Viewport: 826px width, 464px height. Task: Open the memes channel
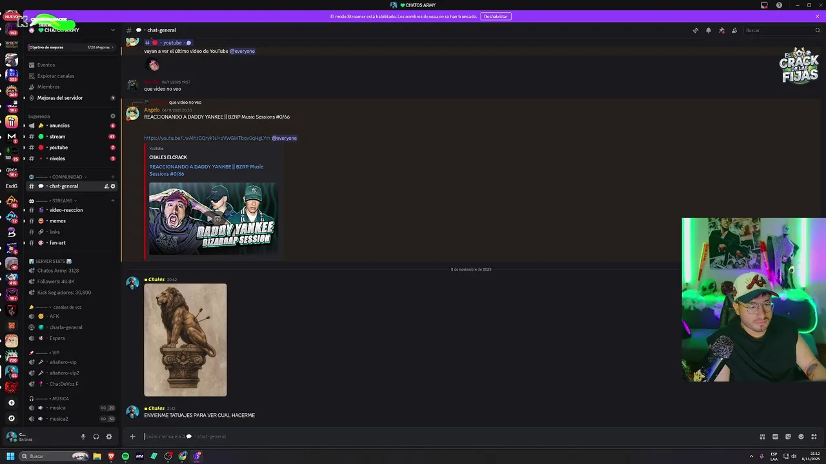[x=71, y=221]
